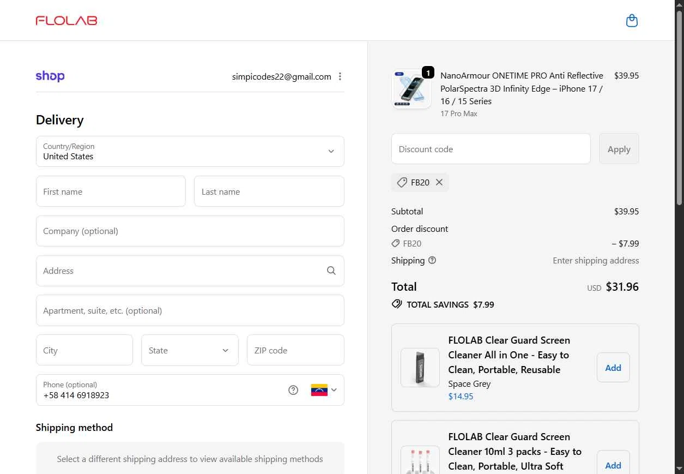The width and height of the screenshot is (684, 474).
Task: Click the Venezuela flag icon
Action: coord(319,390)
